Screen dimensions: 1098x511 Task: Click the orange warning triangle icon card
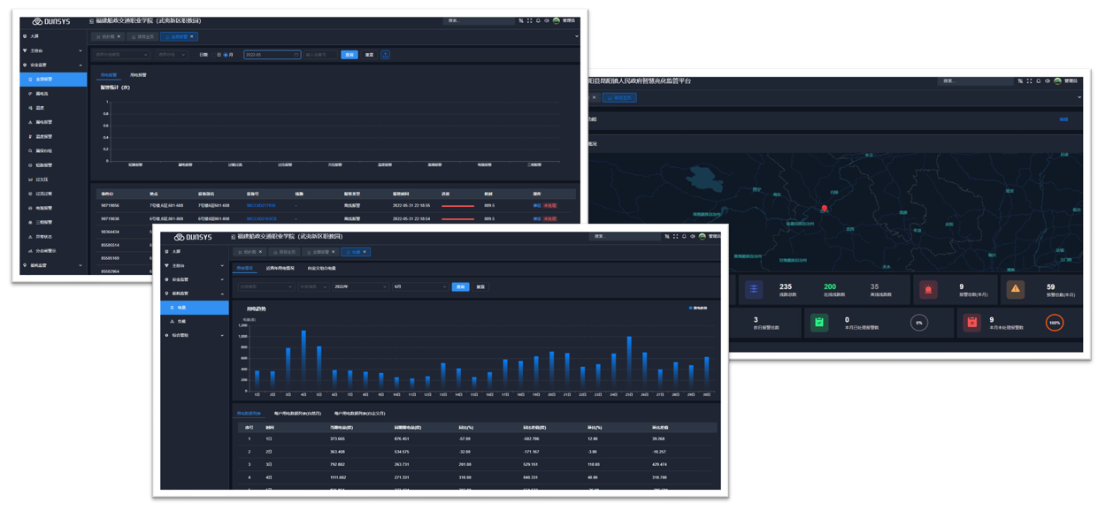(x=1015, y=289)
